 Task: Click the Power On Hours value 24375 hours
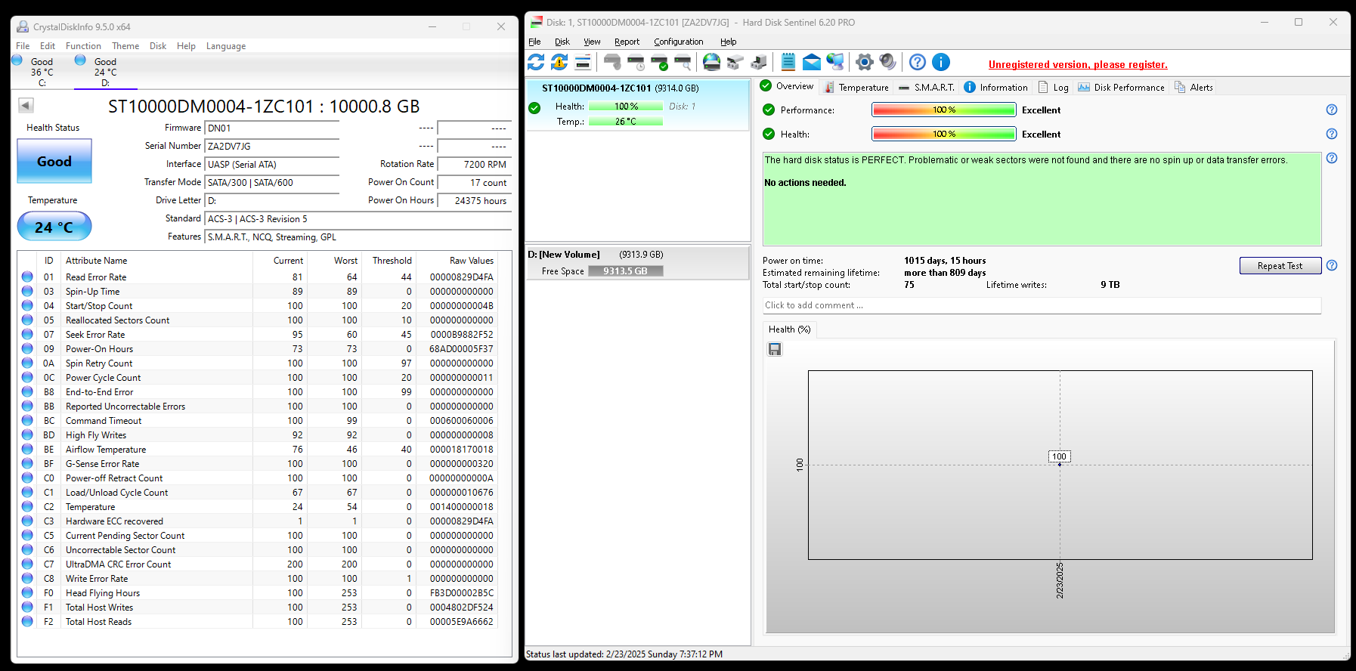click(x=475, y=201)
